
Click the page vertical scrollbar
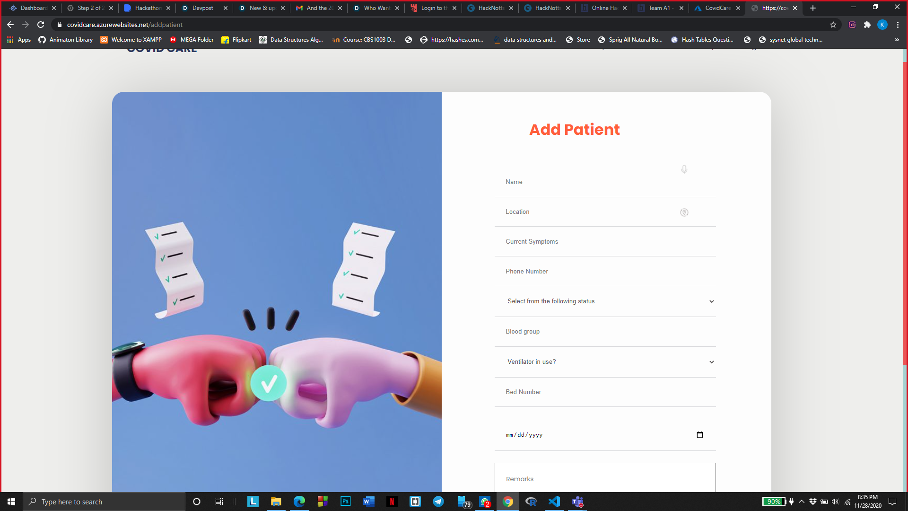coord(905,213)
